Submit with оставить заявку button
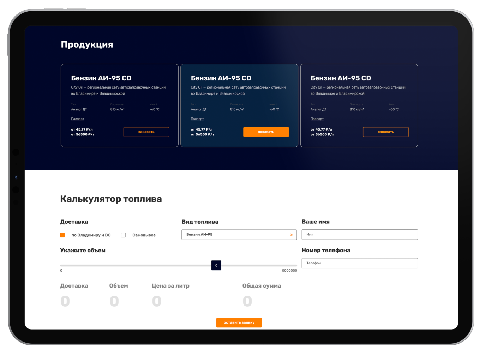This screenshot has width=480, height=350. [239, 322]
